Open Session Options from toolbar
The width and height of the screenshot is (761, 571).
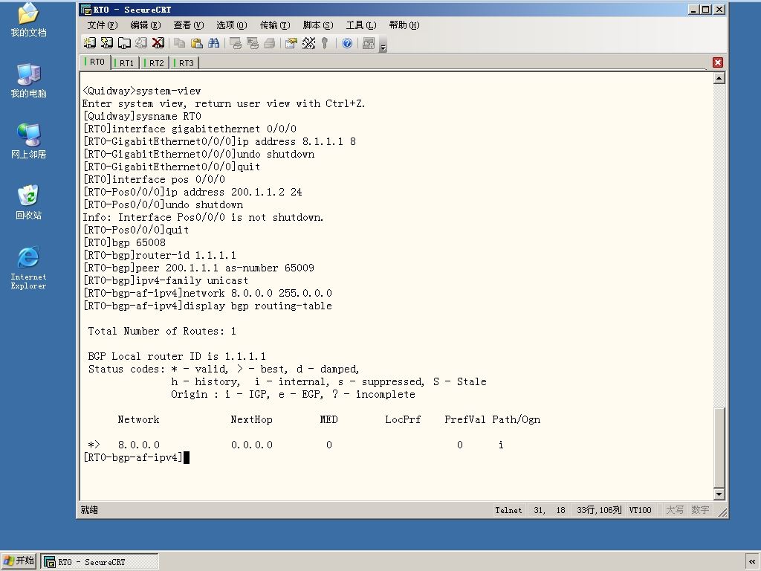point(291,43)
